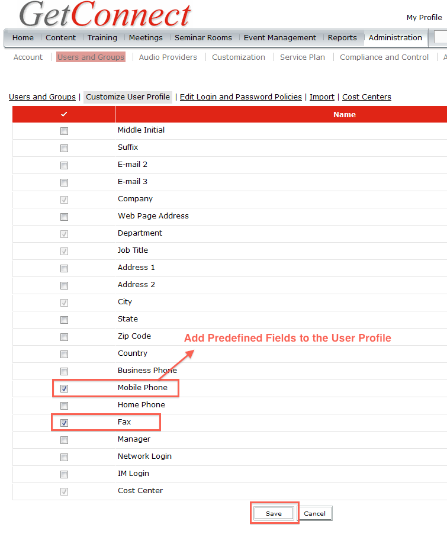
Task: Tick the Network Login checkbox
Action: [64, 457]
